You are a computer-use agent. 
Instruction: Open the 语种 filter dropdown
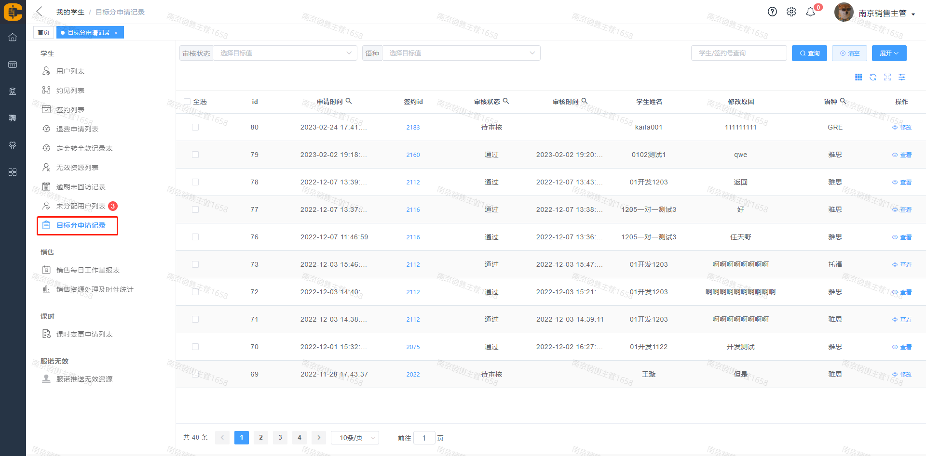(461, 53)
